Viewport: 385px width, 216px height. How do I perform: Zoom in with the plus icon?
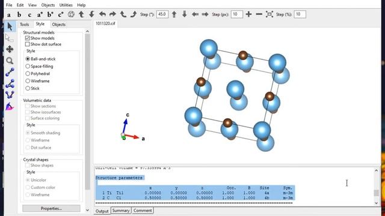[x=248, y=14]
